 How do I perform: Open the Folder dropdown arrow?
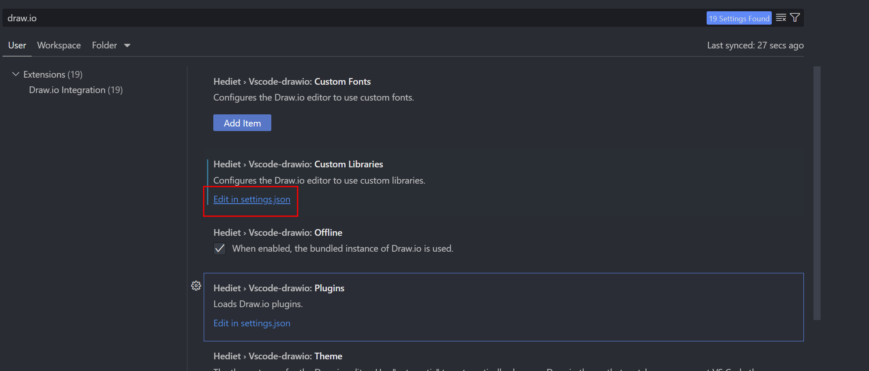click(127, 45)
